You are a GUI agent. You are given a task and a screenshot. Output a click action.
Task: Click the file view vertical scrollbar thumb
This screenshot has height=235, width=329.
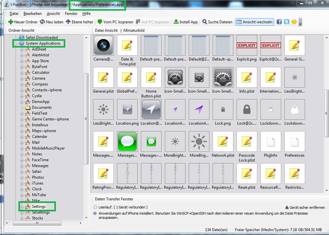pyautogui.click(x=326, y=113)
